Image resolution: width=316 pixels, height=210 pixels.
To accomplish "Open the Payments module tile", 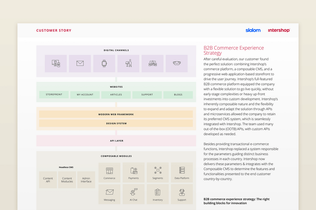I will (x=134, y=171).
